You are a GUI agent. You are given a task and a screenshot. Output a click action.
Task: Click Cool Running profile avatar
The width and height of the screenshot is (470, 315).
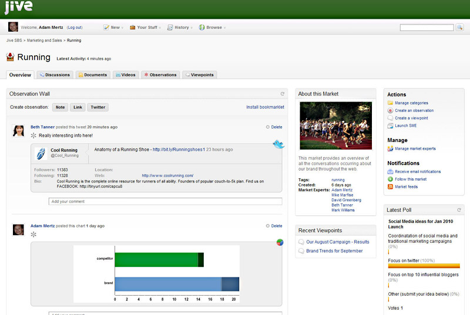click(x=41, y=154)
